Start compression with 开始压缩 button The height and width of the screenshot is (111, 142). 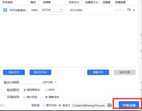129,105
